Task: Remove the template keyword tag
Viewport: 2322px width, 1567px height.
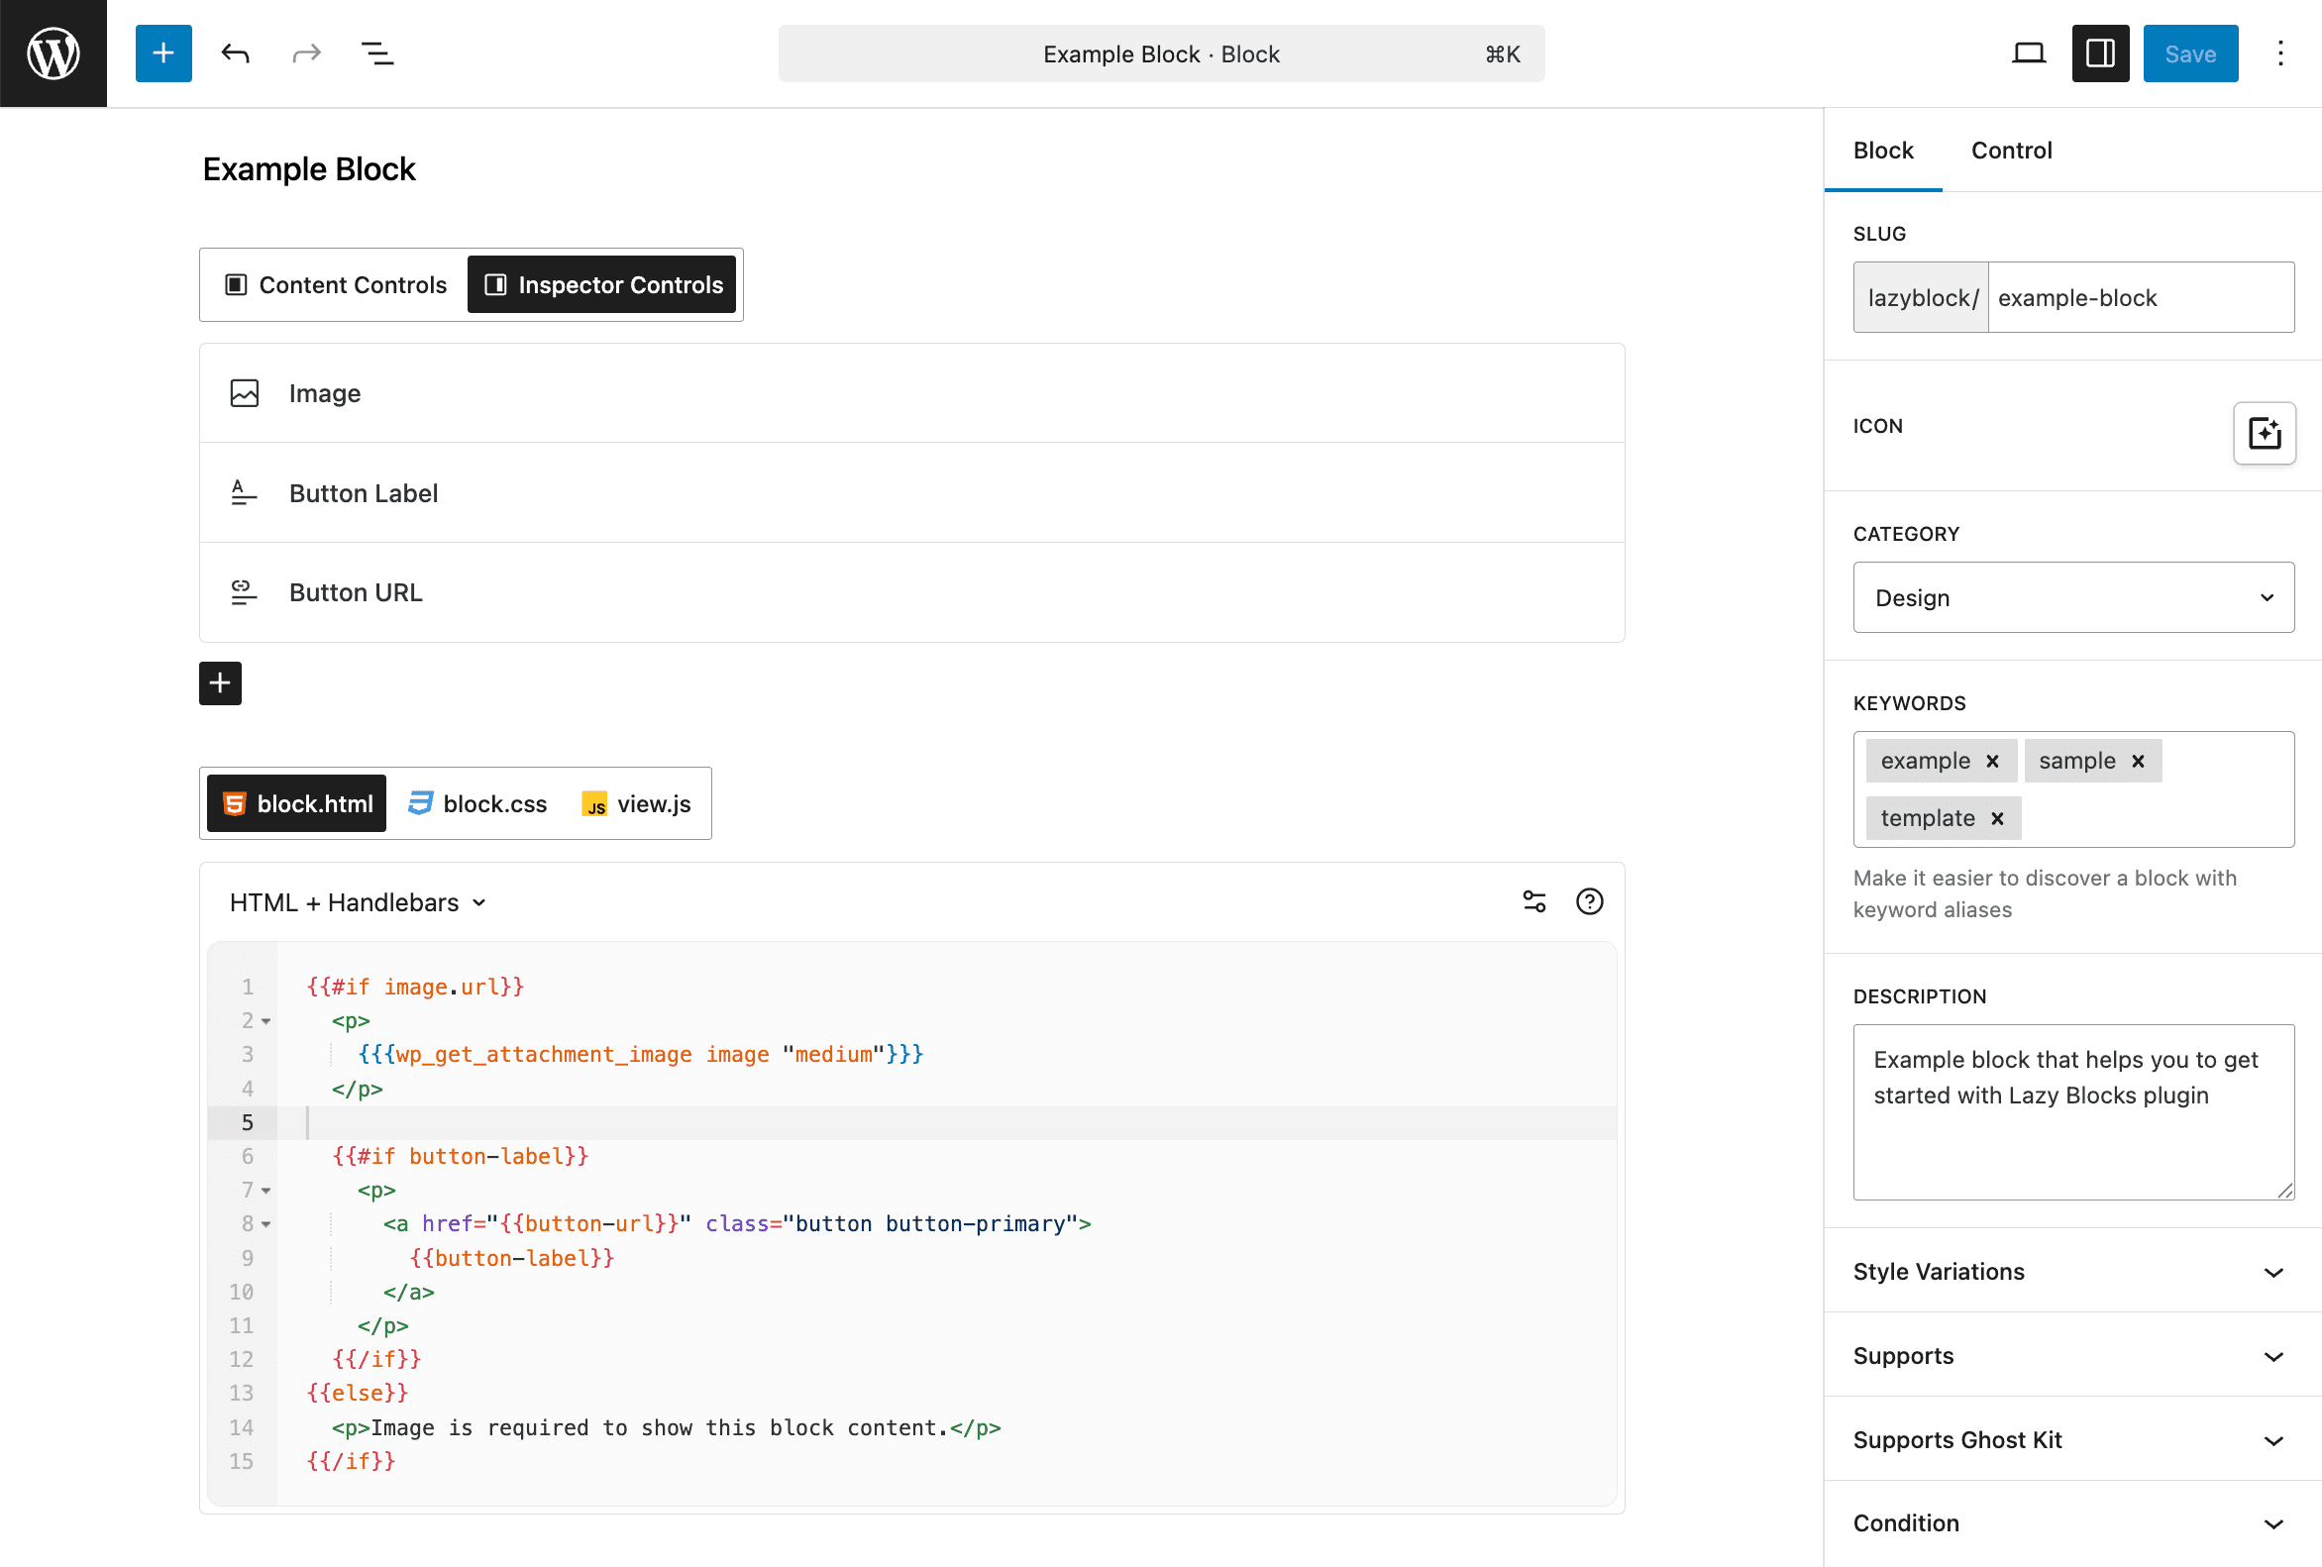Action: pos(1997,817)
